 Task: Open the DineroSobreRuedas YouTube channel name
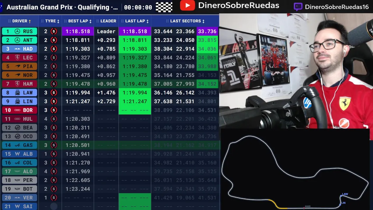pos(239,5)
